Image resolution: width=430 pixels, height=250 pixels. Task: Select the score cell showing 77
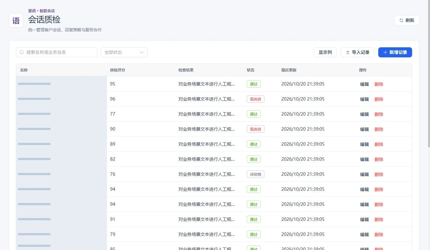click(x=113, y=114)
